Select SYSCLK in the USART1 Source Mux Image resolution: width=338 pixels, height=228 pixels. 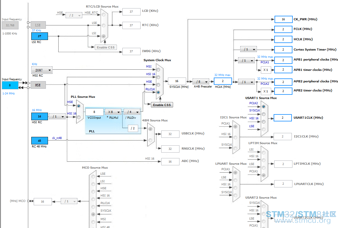coord(263,114)
